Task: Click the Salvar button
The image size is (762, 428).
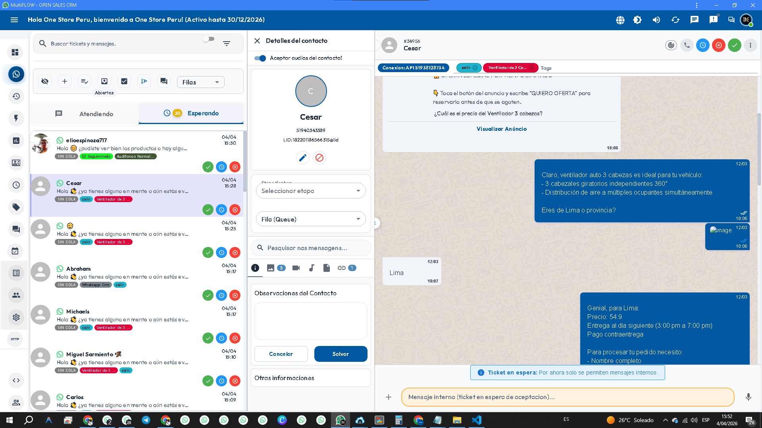Action: point(341,354)
